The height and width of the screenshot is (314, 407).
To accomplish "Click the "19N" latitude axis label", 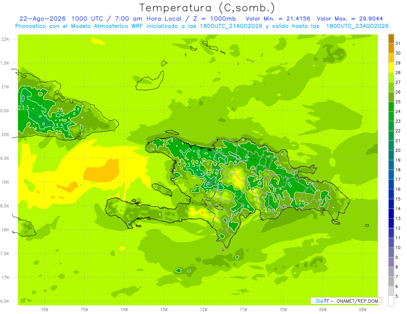I will point(5,182).
